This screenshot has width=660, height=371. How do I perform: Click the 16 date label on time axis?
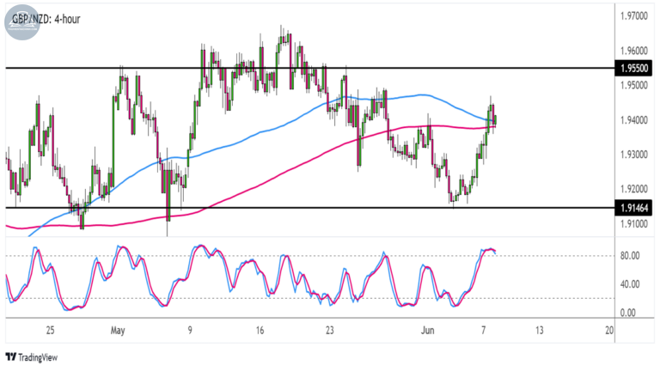tap(260, 330)
